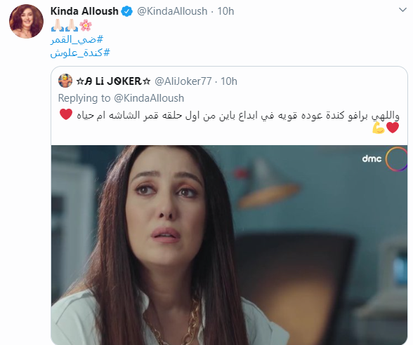Open the quoted tweet's video thumbnail
Screen dimensions: 413x345
[229, 245]
